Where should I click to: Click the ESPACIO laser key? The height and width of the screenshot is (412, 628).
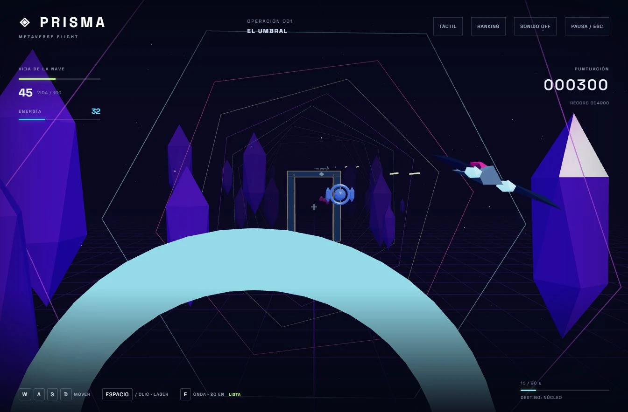[x=117, y=394]
